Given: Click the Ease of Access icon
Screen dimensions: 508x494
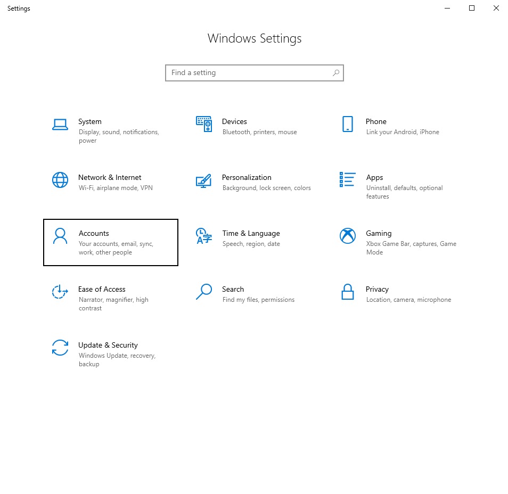Looking at the screenshot, I should [x=60, y=292].
